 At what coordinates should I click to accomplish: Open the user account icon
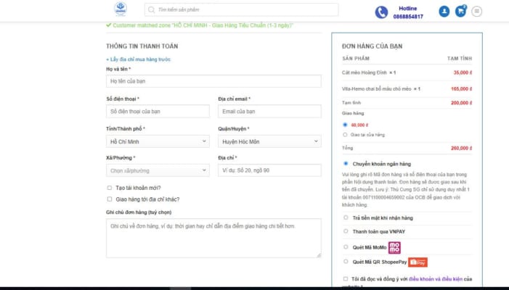pyautogui.click(x=444, y=11)
